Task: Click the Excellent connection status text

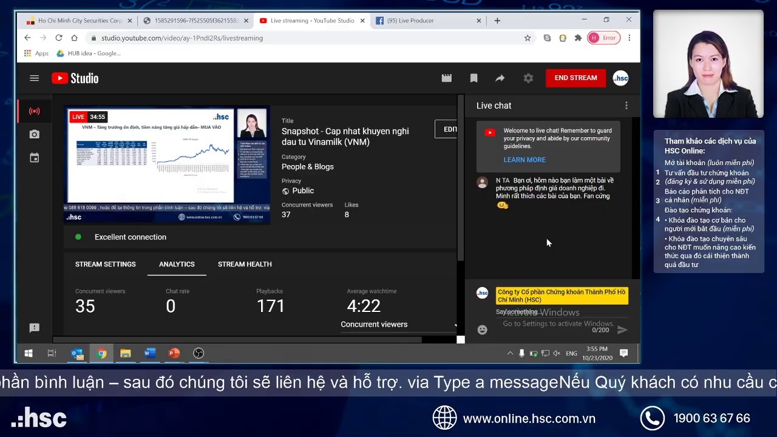Action: (131, 237)
